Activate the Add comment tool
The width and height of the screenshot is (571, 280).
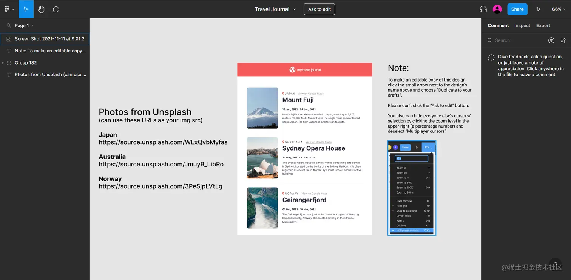(56, 9)
